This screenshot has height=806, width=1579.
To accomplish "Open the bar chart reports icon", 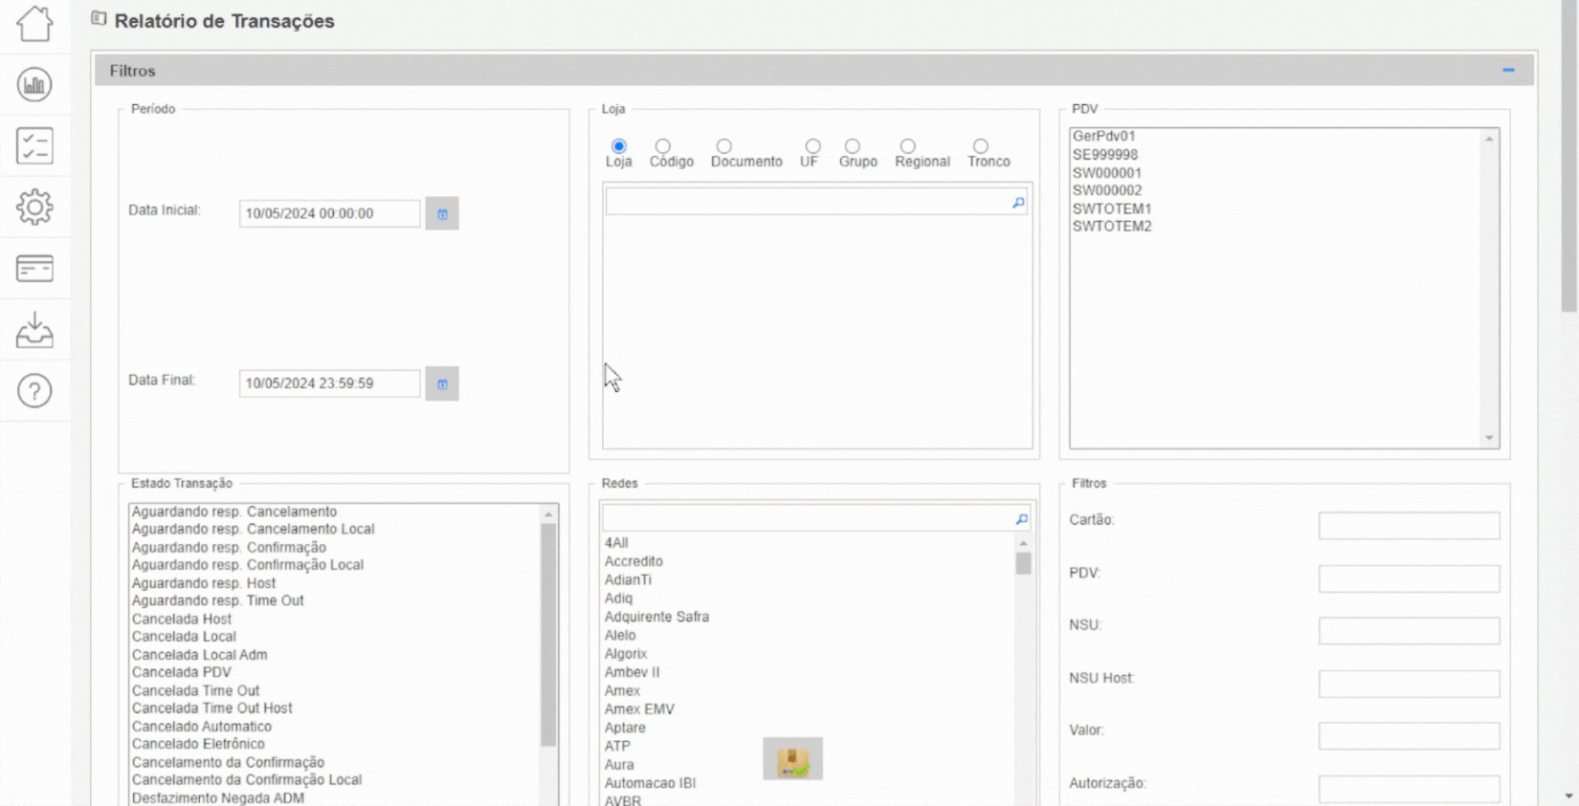I will (x=34, y=84).
